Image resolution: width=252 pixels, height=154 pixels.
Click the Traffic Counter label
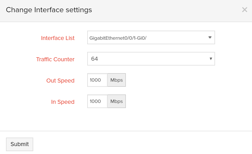[x=55, y=59]
